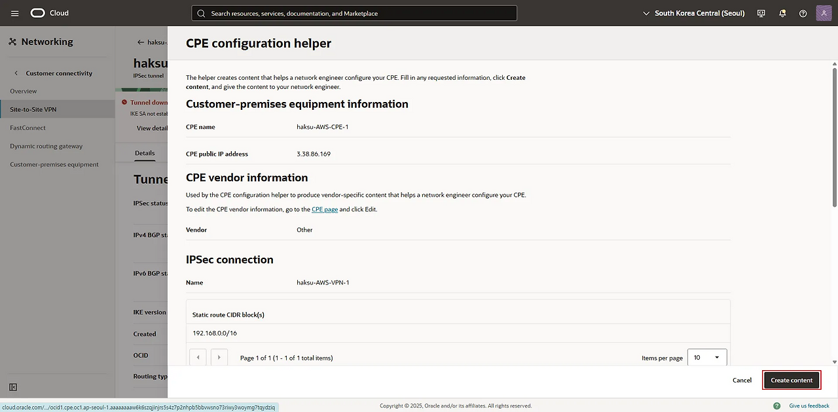
Task: Go back using Customer connectivity arrow
Action: coord(16,73)
